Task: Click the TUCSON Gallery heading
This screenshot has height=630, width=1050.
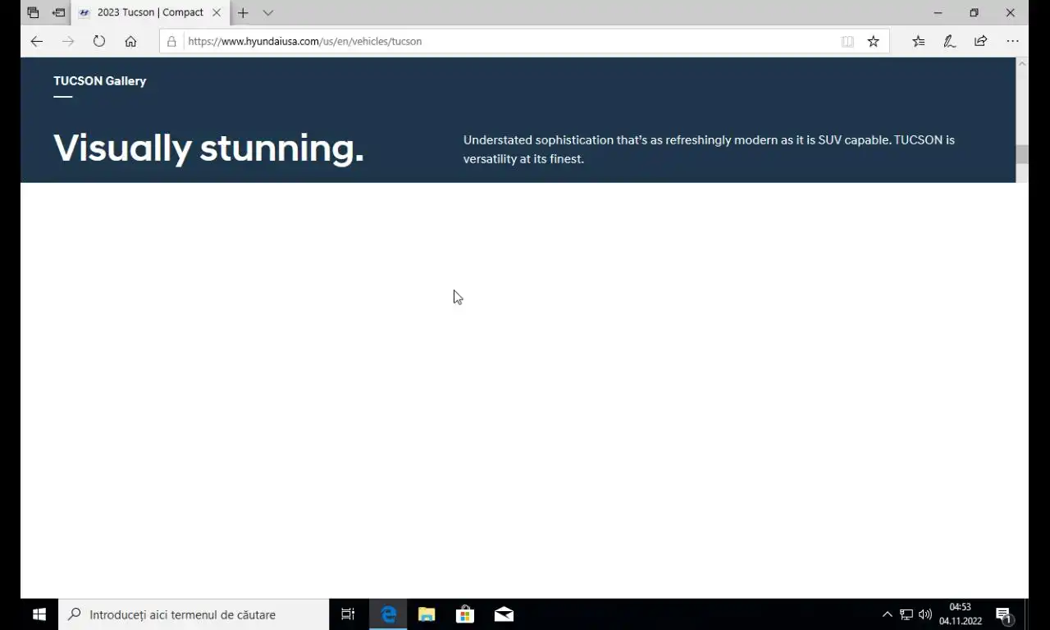Action: (100, 80)
